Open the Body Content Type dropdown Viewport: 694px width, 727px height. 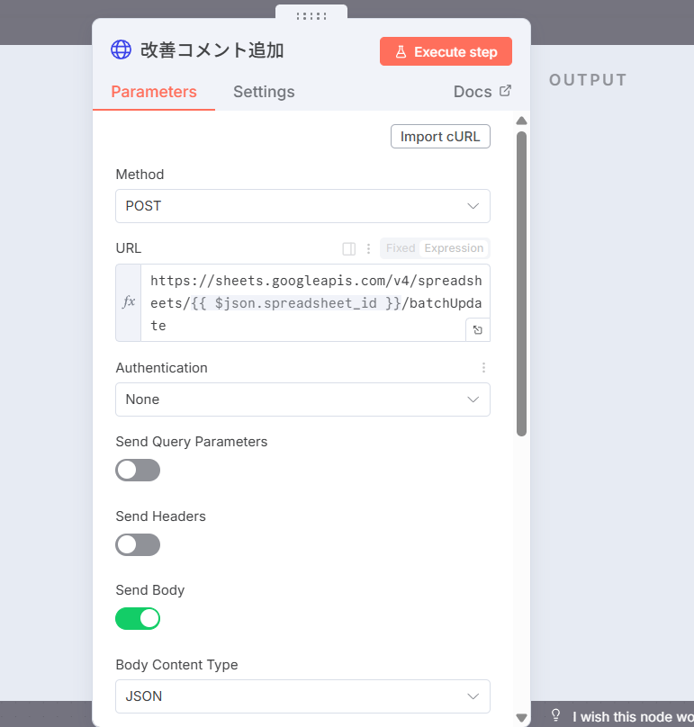coord(302,696)
